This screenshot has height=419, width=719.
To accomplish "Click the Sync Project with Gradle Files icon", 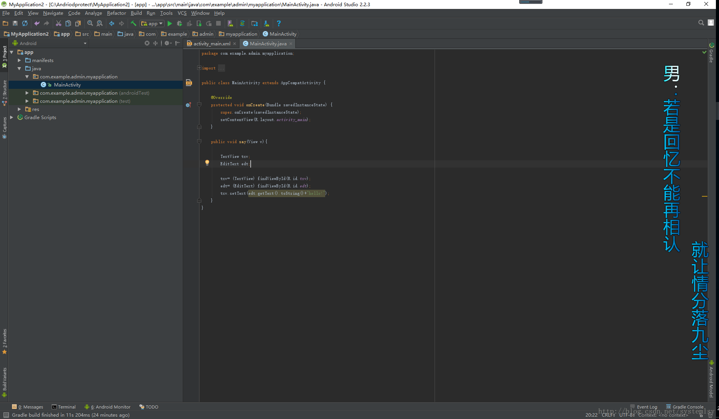I will click(242, 23).
